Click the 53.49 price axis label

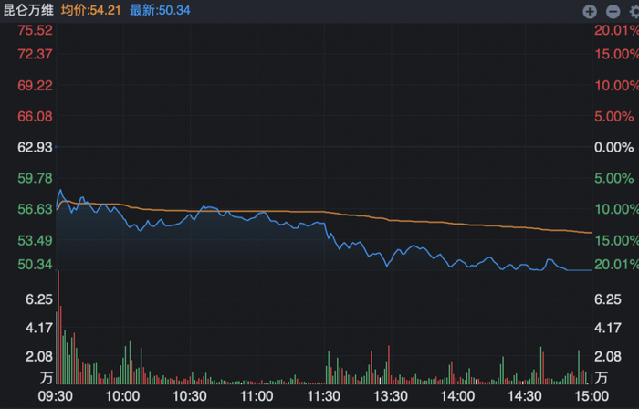click(35, 240)
